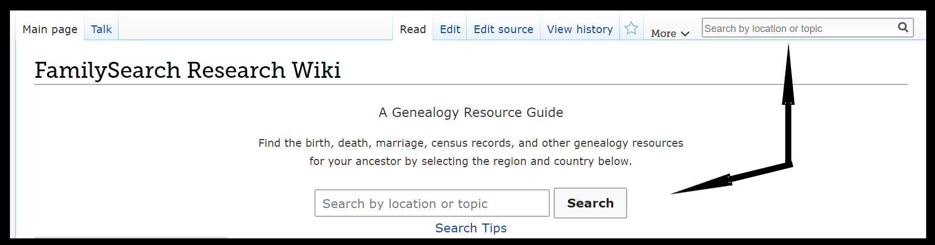Open the Edit source tab

click(503, 29)
